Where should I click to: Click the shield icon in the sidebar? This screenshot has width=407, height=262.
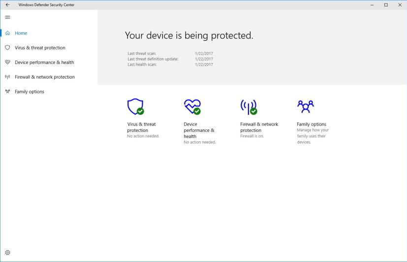pyautogui.click(x=7, y=48)
